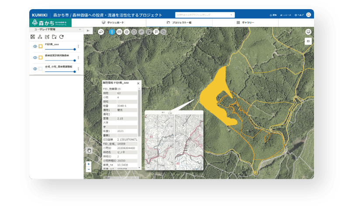Open the 通知 notifications link
Viewport: 345px width, 210px height.
[x=273, y=15]
